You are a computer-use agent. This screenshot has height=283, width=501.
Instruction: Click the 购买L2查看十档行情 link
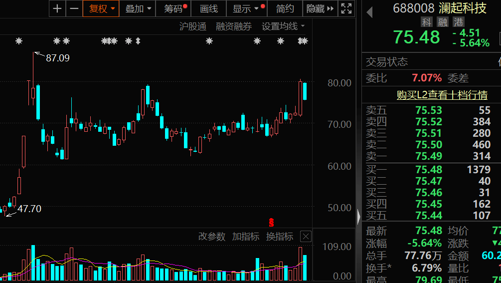pos(442,95)
